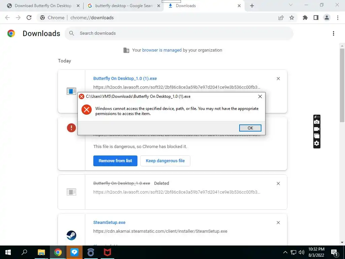The image size is (345, 259).
Task: Click OK in the error dialog
Action: pyautogui.click(x=250, y=128)
